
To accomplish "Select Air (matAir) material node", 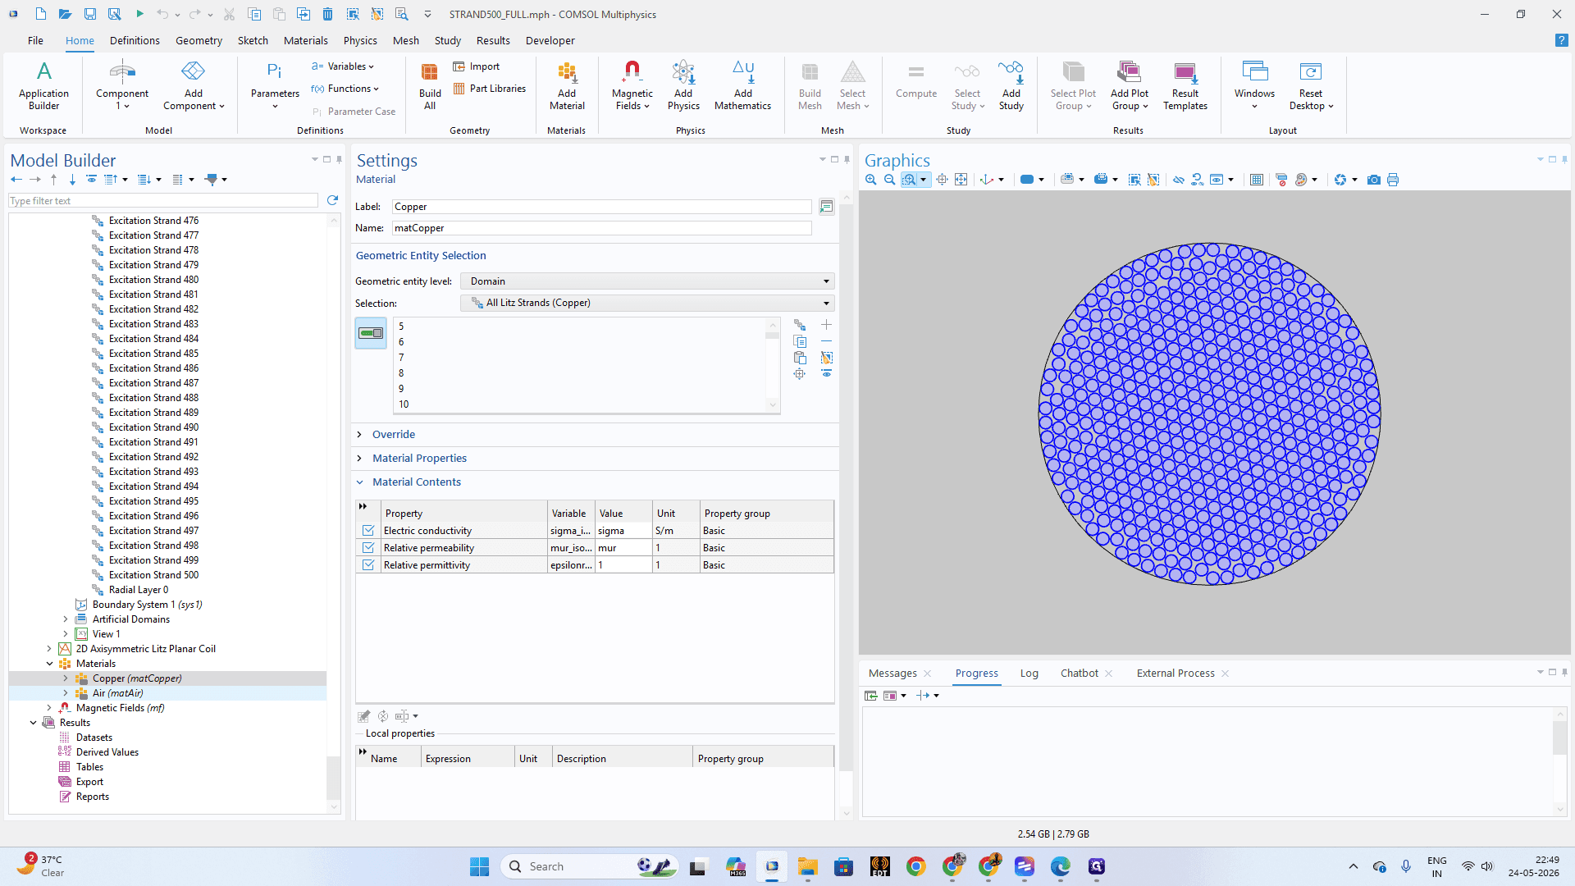I will click(x=117, y=693).
